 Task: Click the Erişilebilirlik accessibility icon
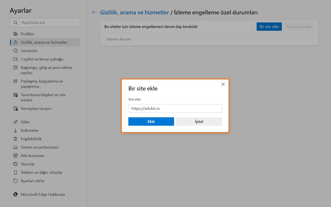point(16,139)
